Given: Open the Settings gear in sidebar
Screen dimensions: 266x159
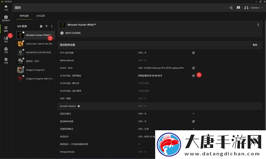Looking at the screenshot, I should (x=6, y=61).
